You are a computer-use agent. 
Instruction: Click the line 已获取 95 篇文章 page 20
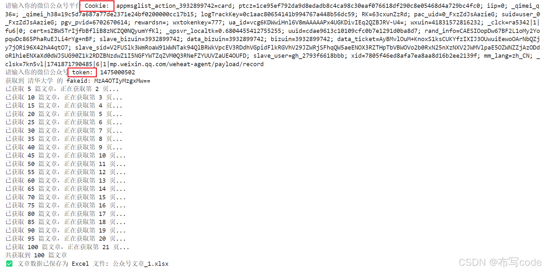66,238
